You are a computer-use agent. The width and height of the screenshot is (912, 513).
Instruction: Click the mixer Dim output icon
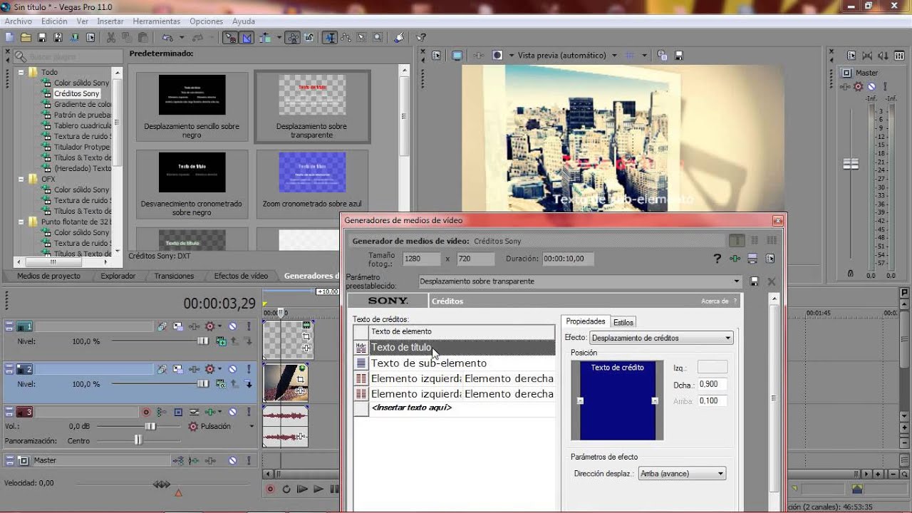[885, 55]
